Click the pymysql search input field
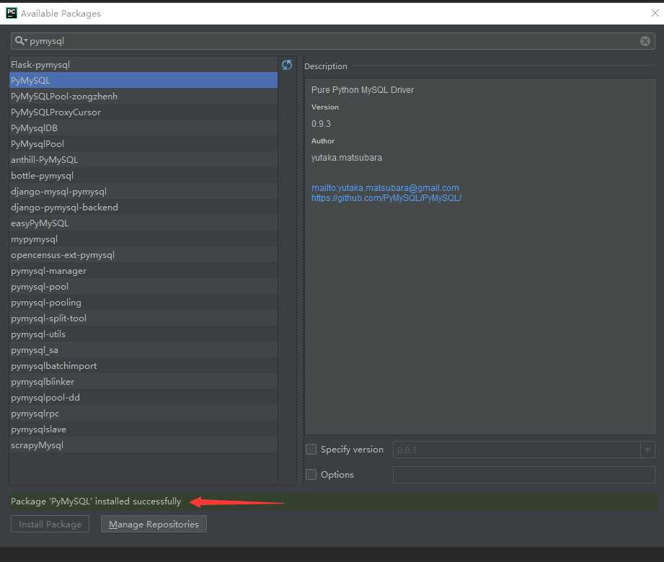The height and width of the screenshot is (562, 664). pos(332,41)
